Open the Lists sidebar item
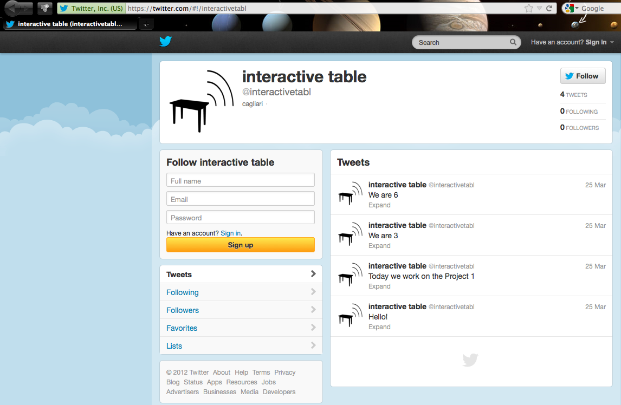The width and height of the screenshot is (621, 405). click(x=241, y=345)
